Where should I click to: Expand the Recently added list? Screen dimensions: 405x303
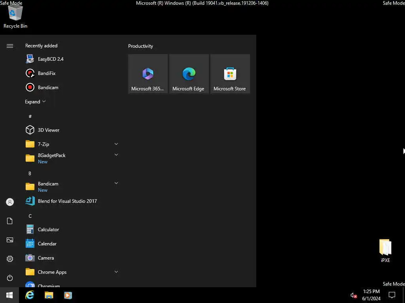(35, 101)
